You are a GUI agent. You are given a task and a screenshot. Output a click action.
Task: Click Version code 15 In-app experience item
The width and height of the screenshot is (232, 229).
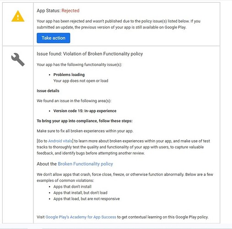[85, 111]
